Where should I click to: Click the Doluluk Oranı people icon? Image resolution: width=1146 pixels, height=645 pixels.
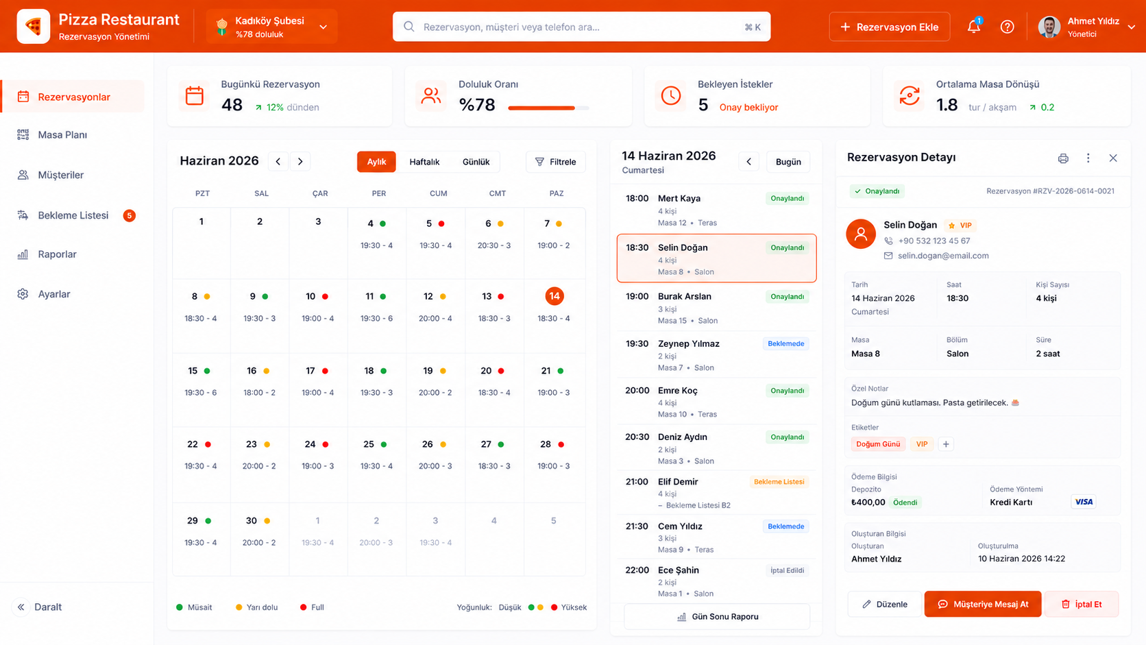[x=431, y=96]
